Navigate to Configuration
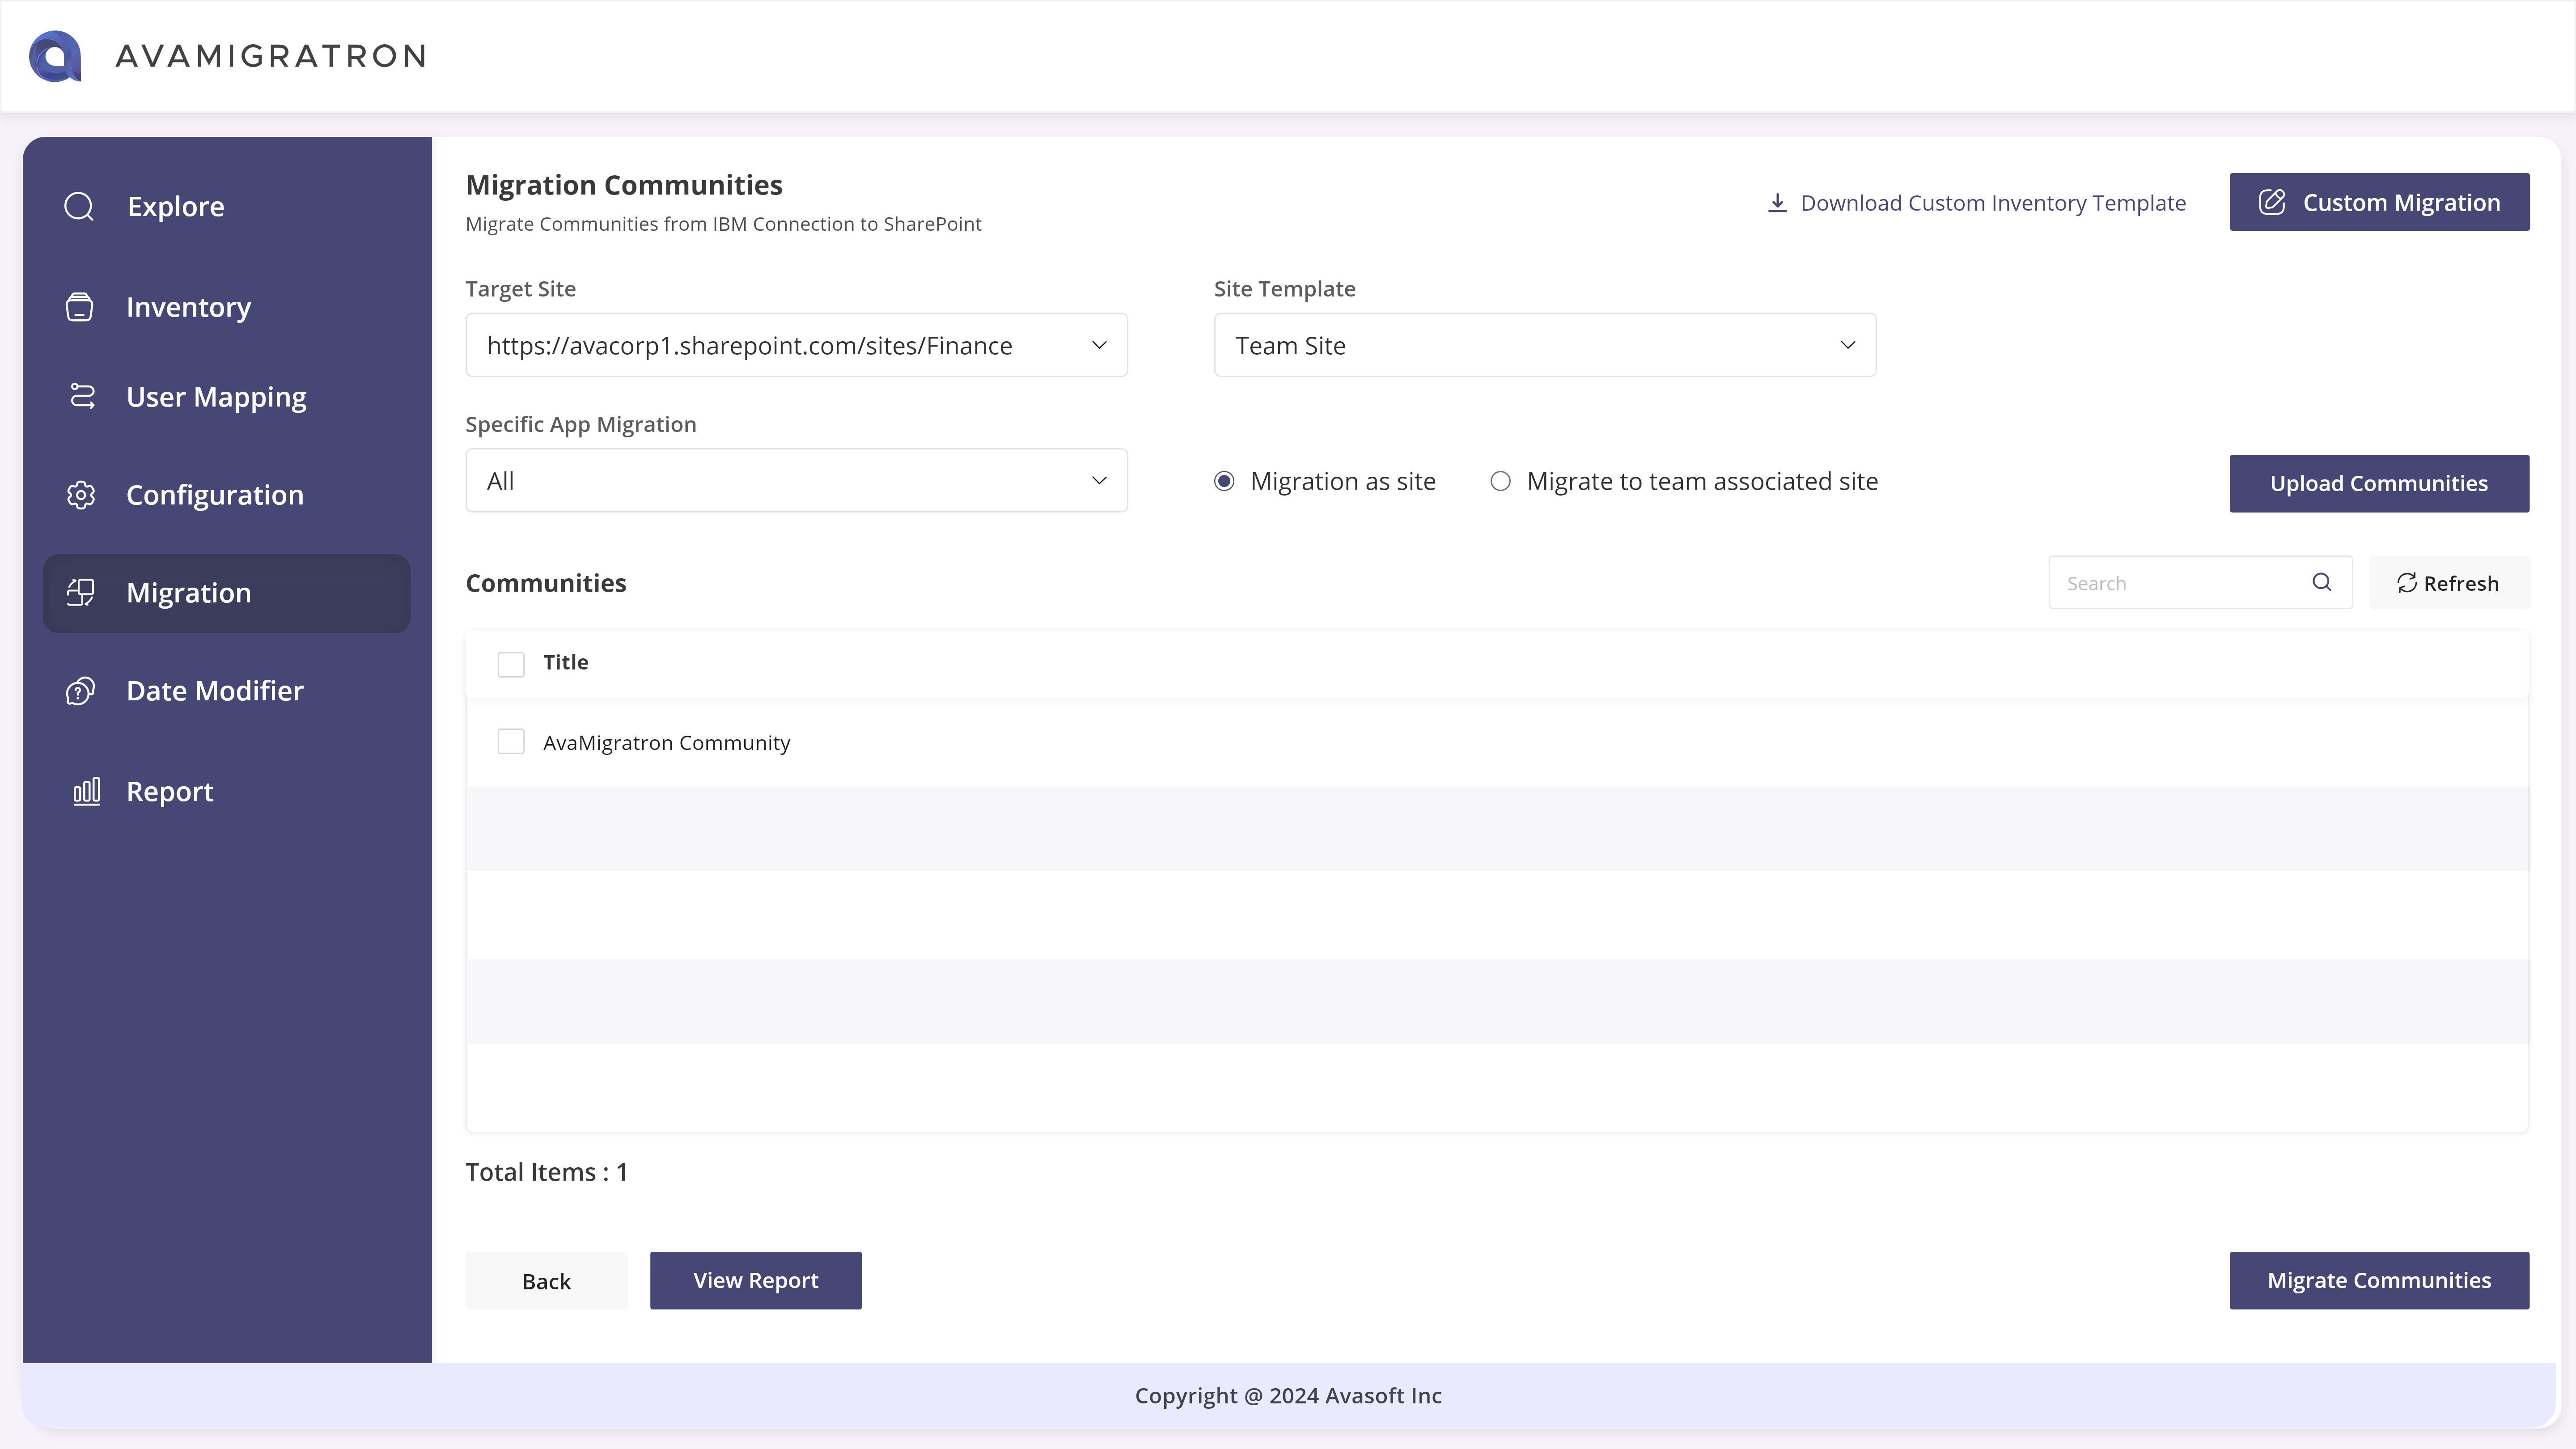 [x=215, y=495]
